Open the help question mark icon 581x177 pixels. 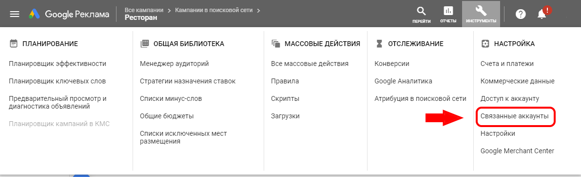point(521,15)
